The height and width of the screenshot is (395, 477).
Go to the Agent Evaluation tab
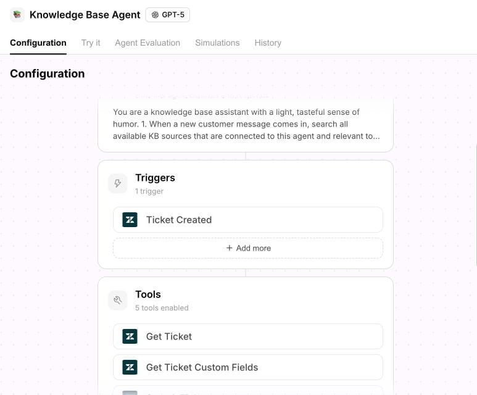coord(147,43)
